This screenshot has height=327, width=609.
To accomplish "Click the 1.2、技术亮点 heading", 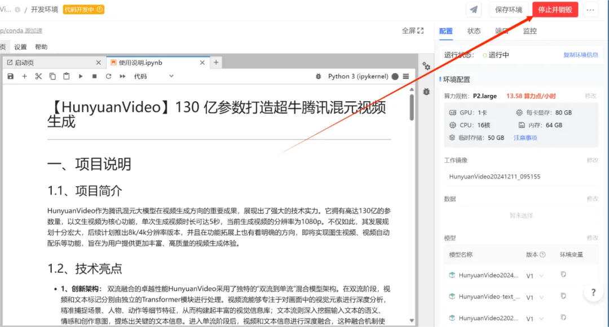I will point(85,268).
